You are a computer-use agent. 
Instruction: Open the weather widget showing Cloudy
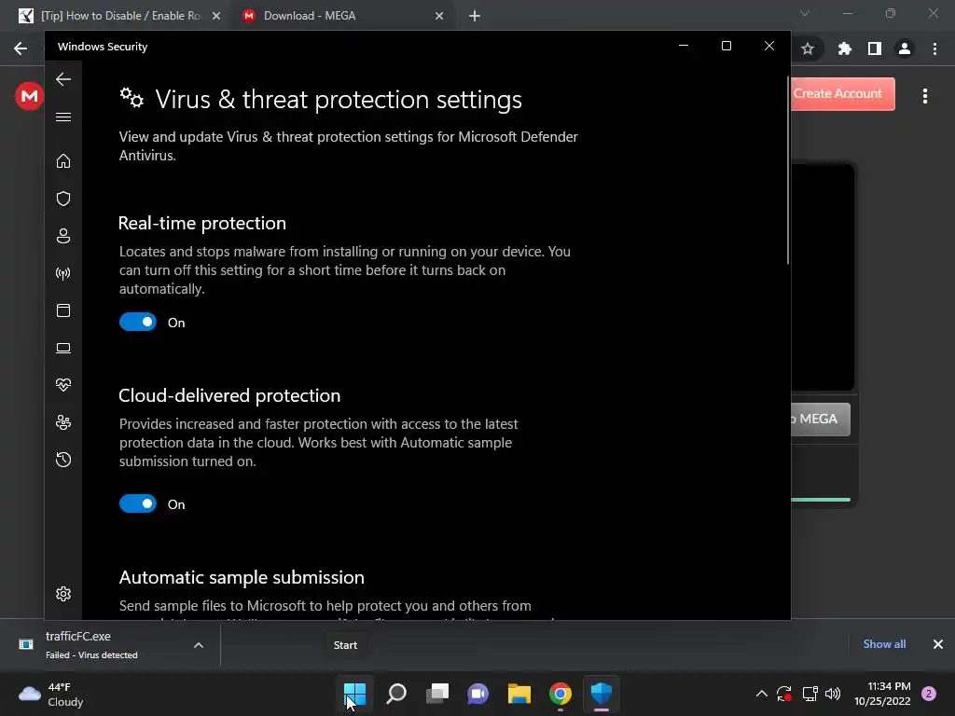click(x=51, y=694)
